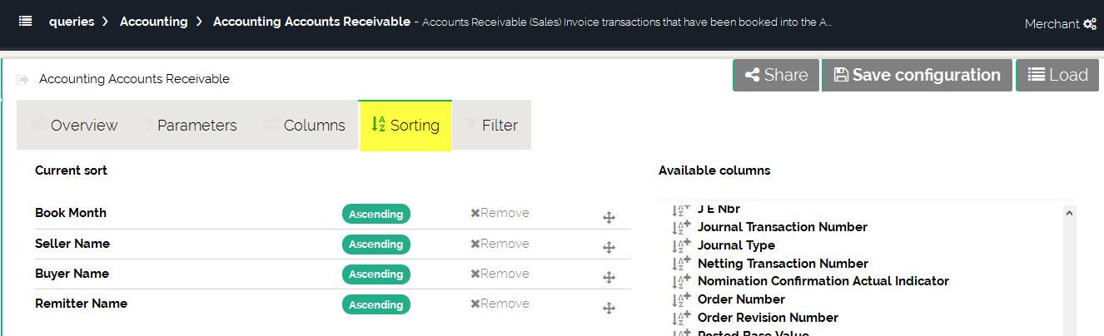Screen dimensions: 1104x336
Task: Add Journal Type column to sort
Action: click(x=681, y=245)
